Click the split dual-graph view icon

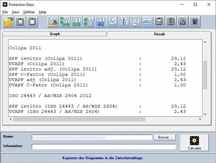136,22
